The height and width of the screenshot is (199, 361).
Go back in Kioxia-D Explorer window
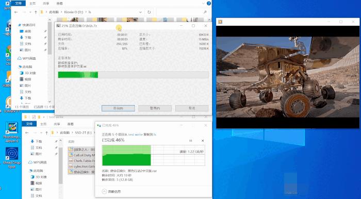pyautogui.click(x=16, y=12)
